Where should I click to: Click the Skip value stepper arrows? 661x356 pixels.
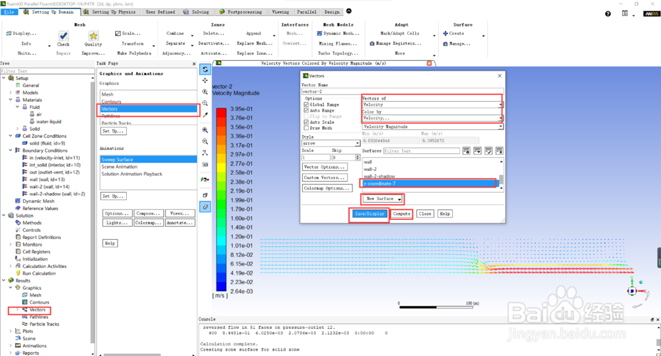[x=358, y=157]
